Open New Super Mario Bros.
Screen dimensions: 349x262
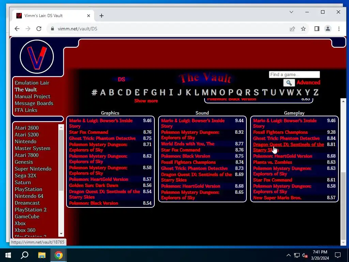277,198
